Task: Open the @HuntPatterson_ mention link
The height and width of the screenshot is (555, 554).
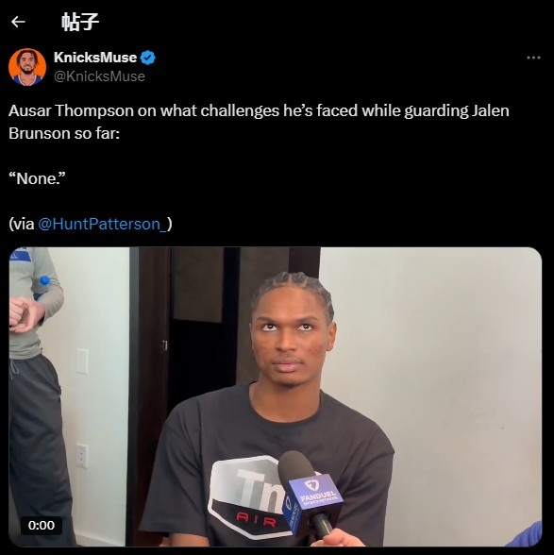Action: tap(102, 224)
